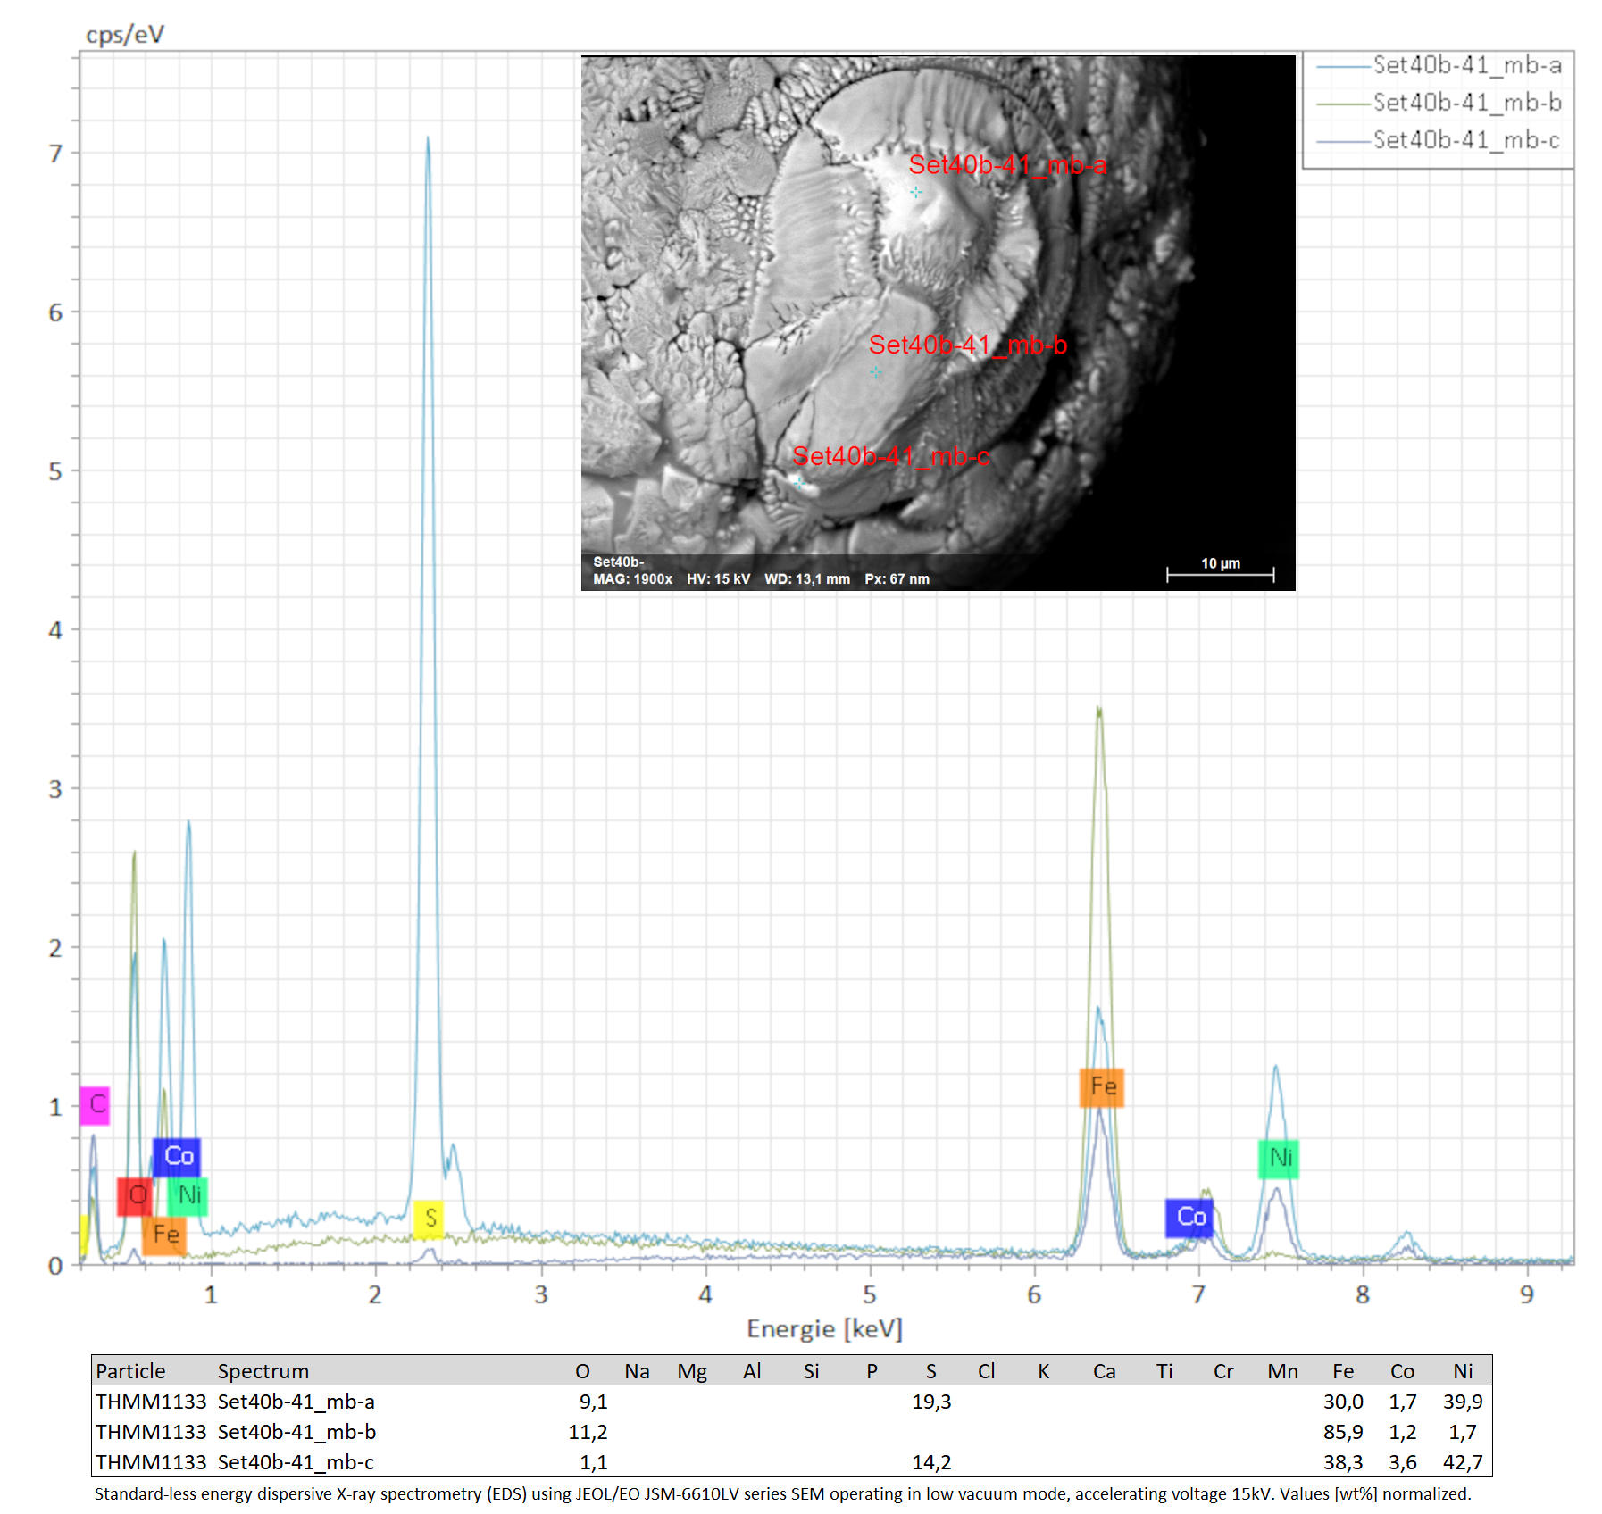1602x1514 pixels.
Task: Select the green Ni label near 7.5 keV
Action: [x=1279, y=1159]
